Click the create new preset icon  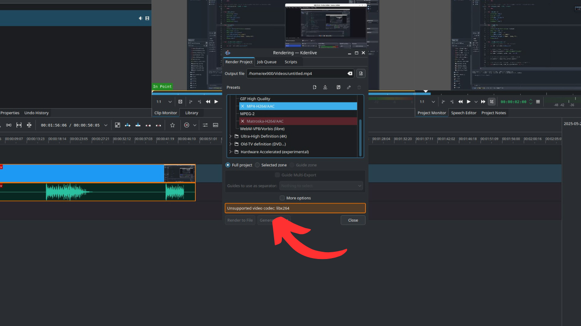click(315, 87)
